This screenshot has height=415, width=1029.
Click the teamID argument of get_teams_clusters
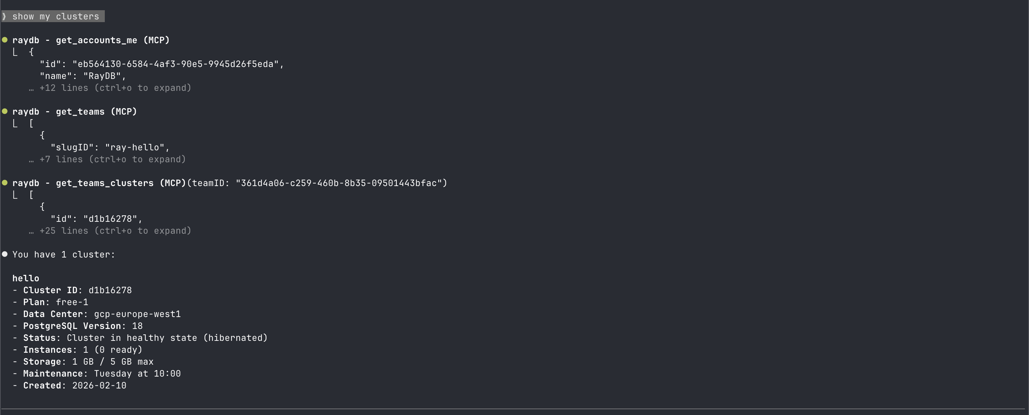(x=317, y=183)
